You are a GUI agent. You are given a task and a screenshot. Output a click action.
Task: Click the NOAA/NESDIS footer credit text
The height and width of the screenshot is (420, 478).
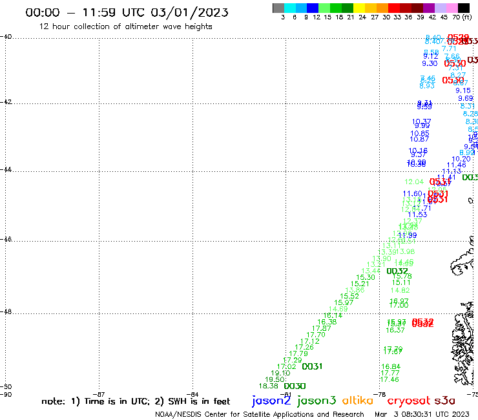coord(260,414)
